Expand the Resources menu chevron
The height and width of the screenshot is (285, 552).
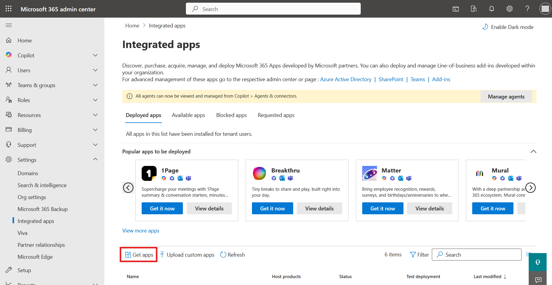[95, 115]
